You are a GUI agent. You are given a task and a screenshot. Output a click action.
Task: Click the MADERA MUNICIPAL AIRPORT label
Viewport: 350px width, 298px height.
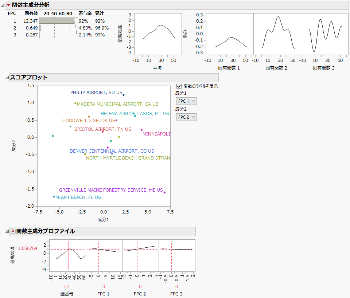coord(118,104)
